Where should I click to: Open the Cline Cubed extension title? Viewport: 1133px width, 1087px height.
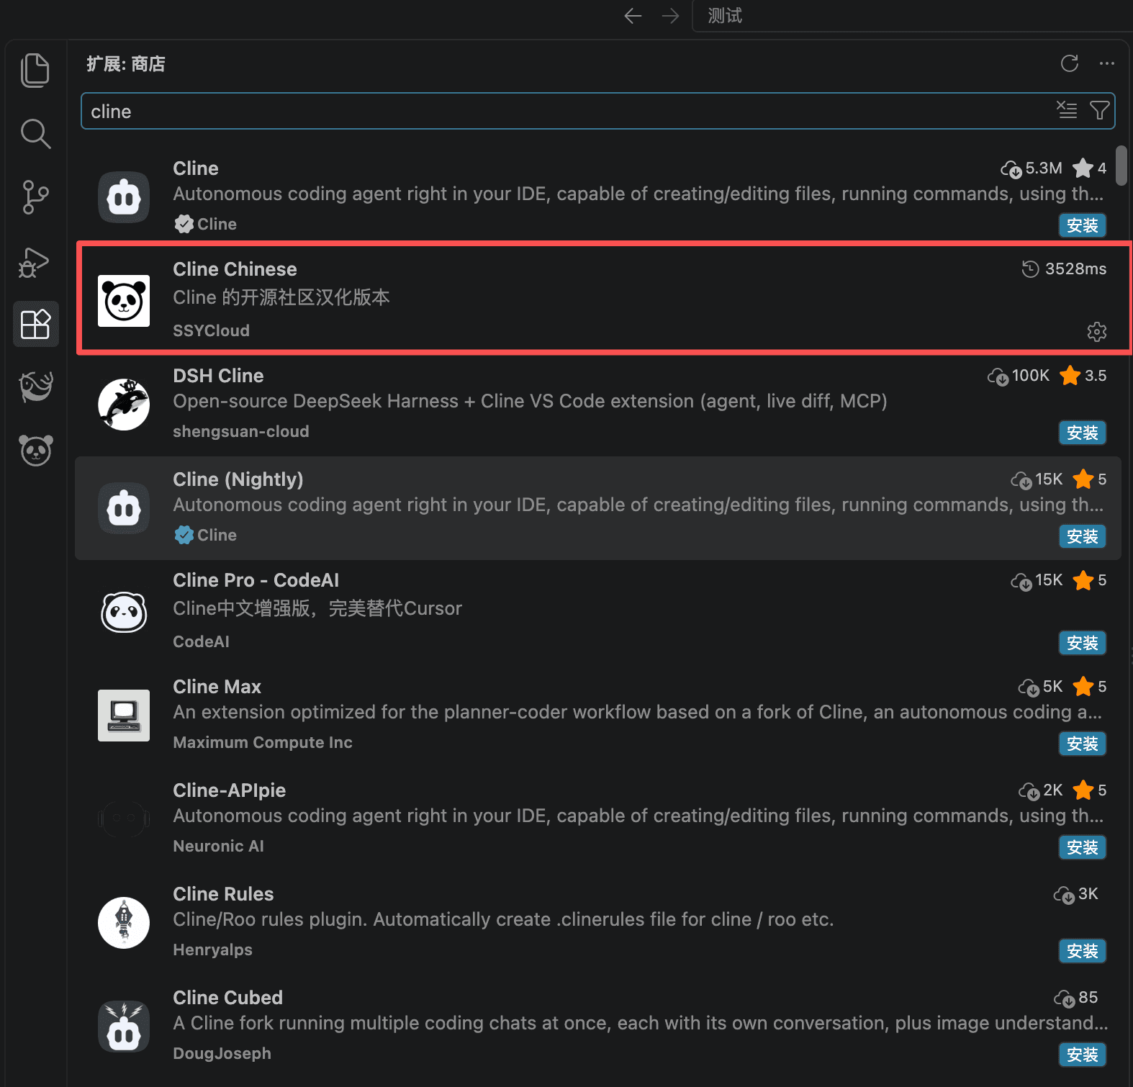(x=227, y=998)
